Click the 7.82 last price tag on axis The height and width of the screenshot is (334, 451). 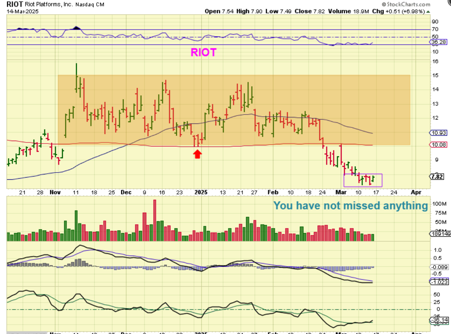[x=438, y=176]
